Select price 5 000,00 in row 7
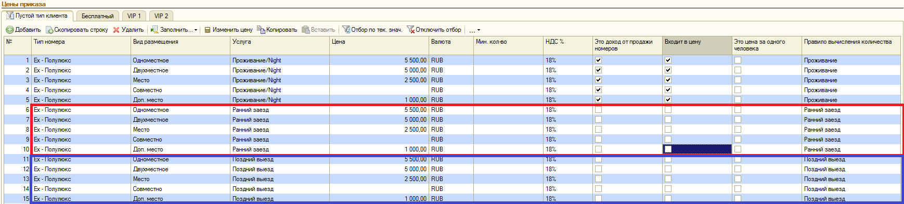The width and height of the screenshot is (904, 204). coord(379,120)
